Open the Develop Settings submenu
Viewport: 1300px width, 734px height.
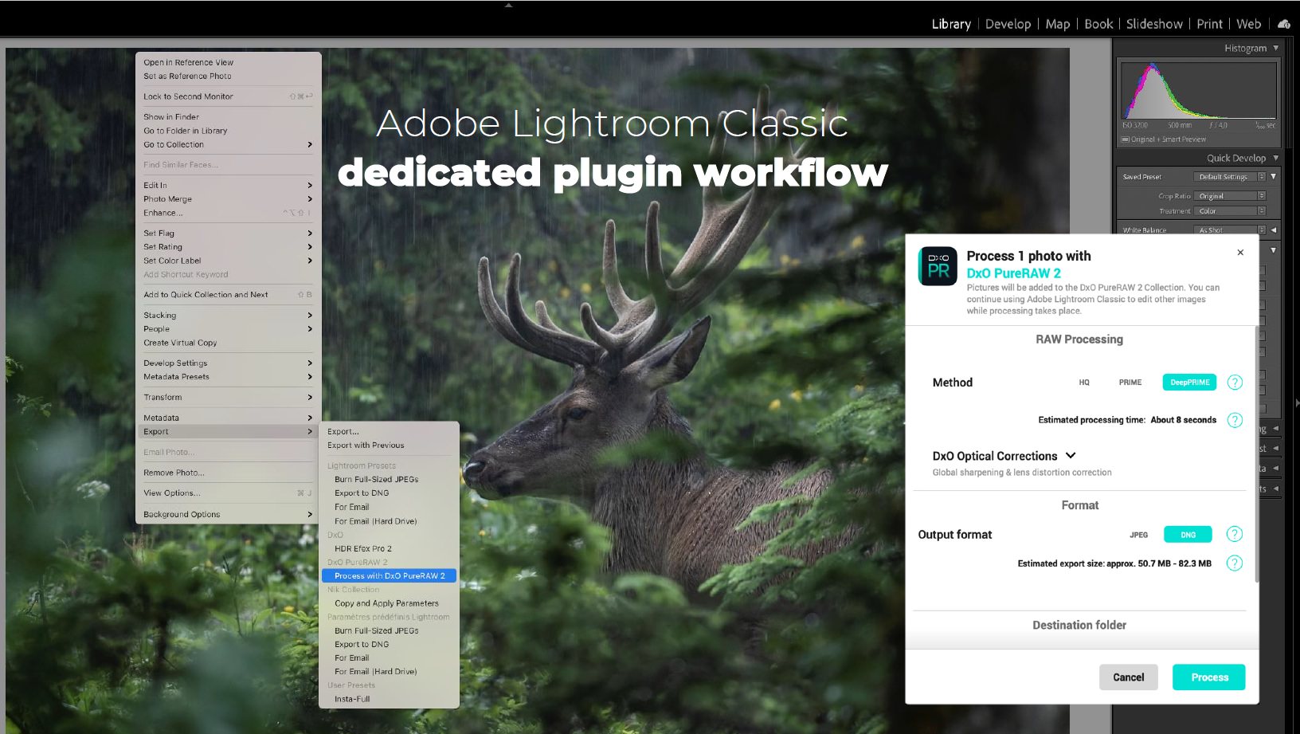coord(228,363)
